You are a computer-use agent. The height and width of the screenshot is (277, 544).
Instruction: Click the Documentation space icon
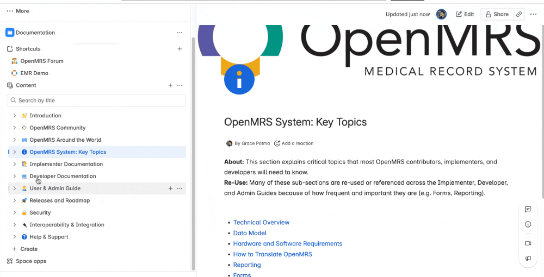10,33
